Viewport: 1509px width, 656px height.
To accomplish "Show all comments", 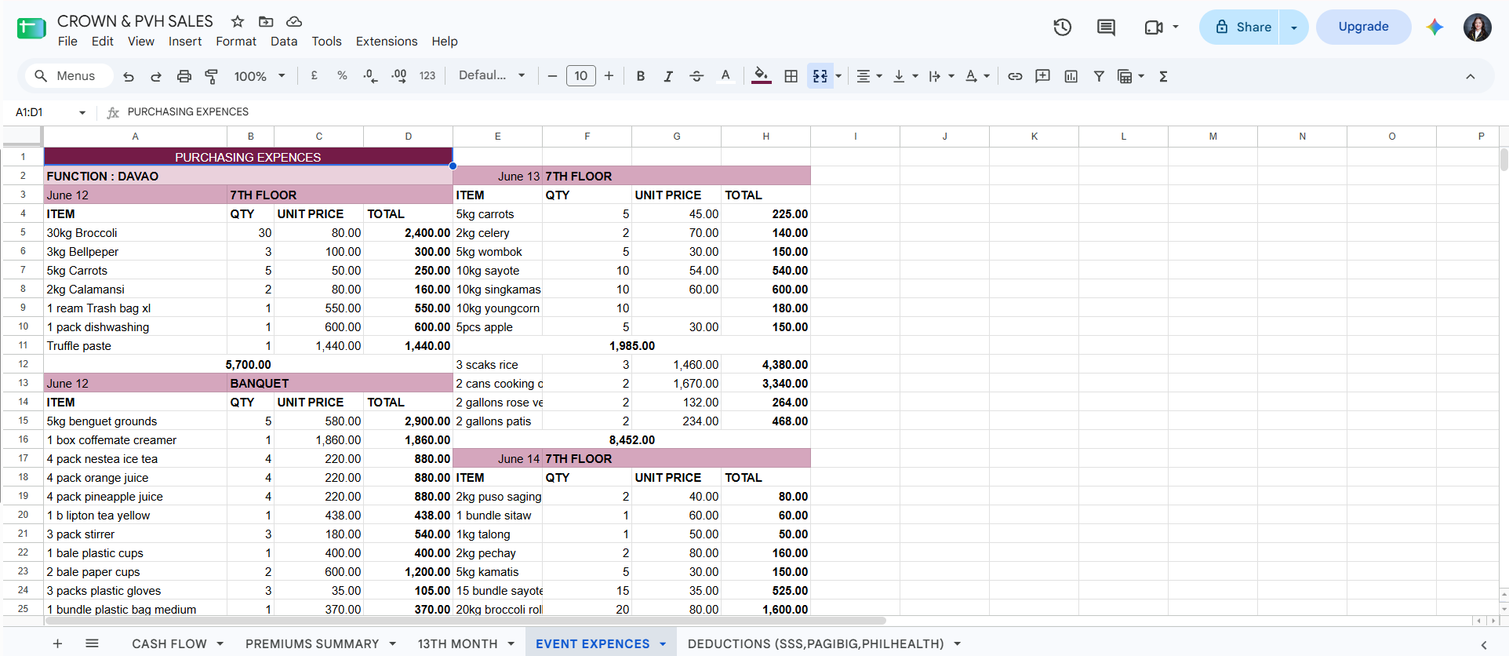I will tap(1107, 27).
